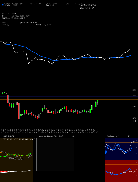This screenshot has width=138, height=182.
Task: Click the 'Stochastics & R' panel heading
Action: (113, 136)
